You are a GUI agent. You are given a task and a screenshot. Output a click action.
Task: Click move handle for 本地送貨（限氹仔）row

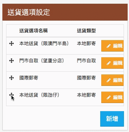(11, 95)
